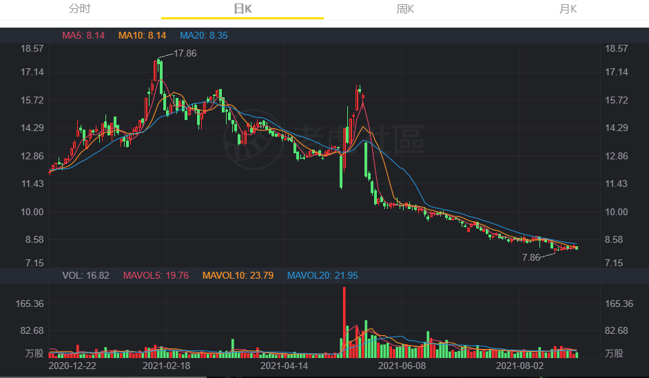649x378 pixels.
Task: Click the tallest red volume bar
Action: [344, 322]
